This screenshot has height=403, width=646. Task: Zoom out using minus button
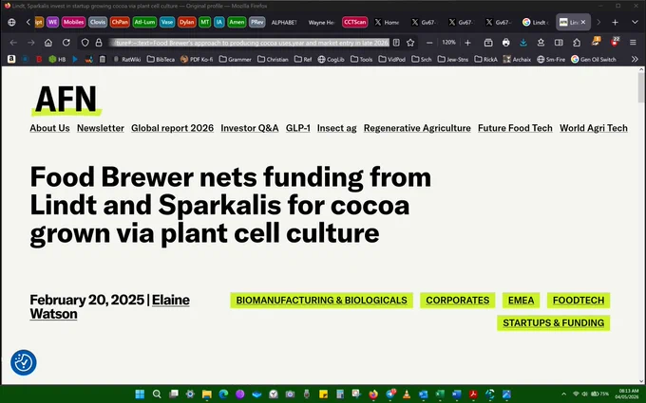point(429,43)
